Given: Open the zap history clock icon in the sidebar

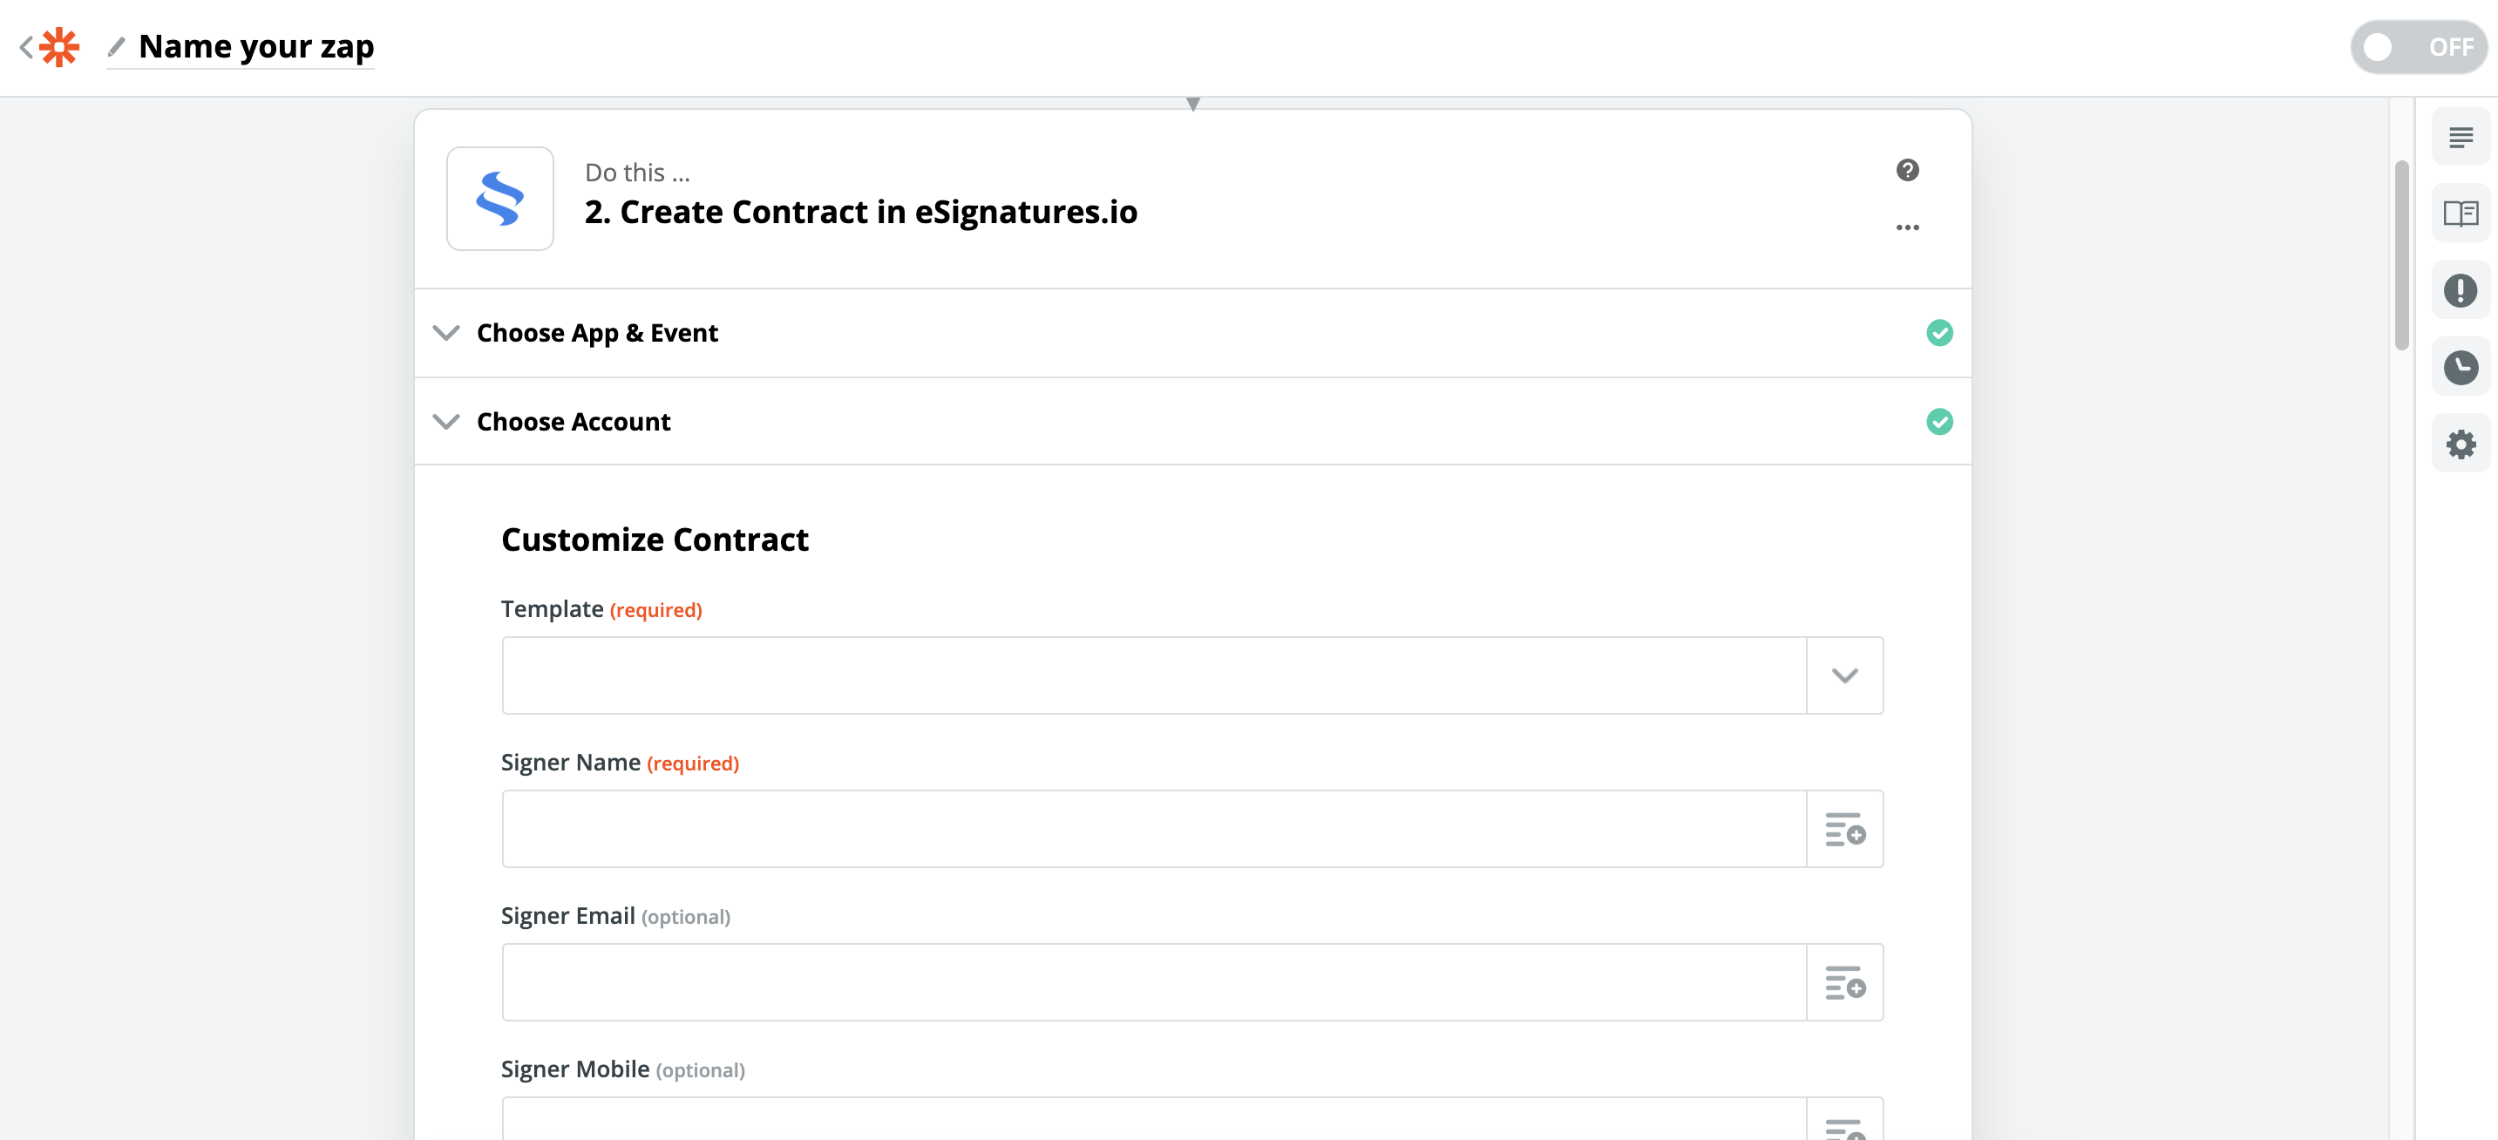Looking at the screenshot, I should (x=2461, y=368).
